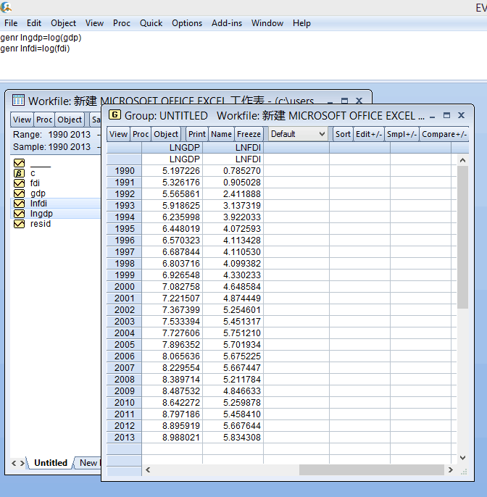Viewport: 487px width, 497px height.
Task: Open the Add-ins menu
Action: [x=227, y=23]
